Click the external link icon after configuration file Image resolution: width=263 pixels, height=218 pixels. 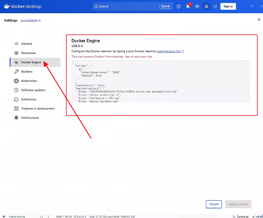coord(183,52)
